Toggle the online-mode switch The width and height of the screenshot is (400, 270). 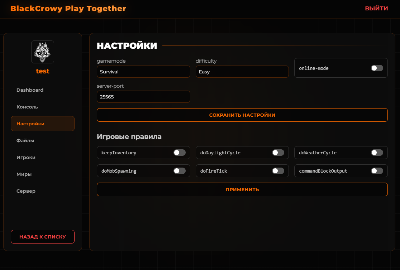pos(377,68)
